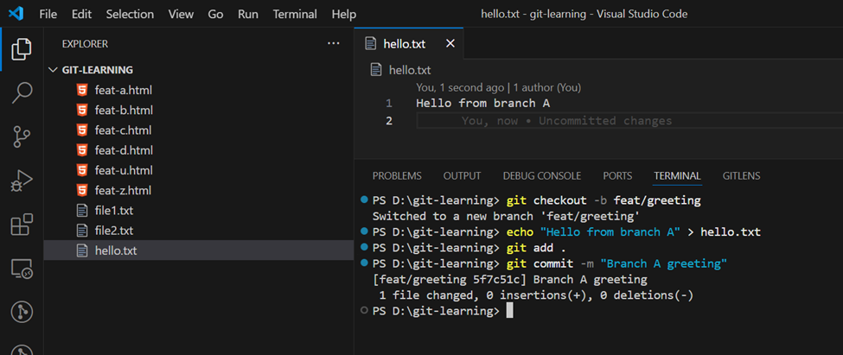Image resolution: width=843 pixels, height=355 pixels.
Task: Click the HTML5 icon beside feat-b.html
Action: point(82,110)
